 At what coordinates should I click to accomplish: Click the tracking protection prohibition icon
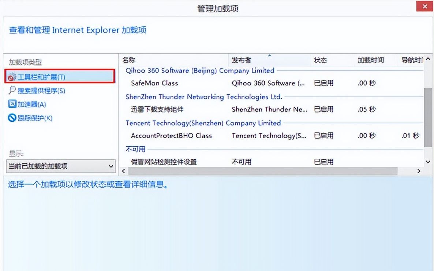(x=11, y=118)
